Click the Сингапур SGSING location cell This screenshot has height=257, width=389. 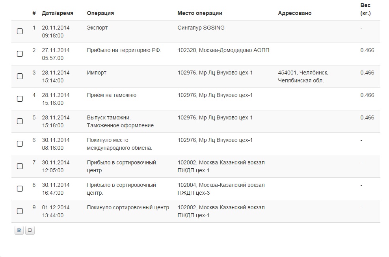[201, 28]
